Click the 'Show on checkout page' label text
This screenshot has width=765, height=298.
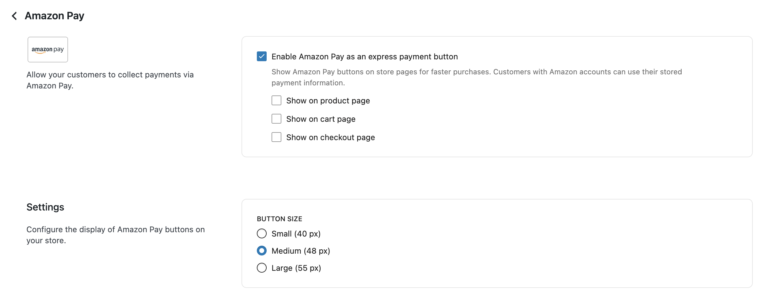coord(330,138)
